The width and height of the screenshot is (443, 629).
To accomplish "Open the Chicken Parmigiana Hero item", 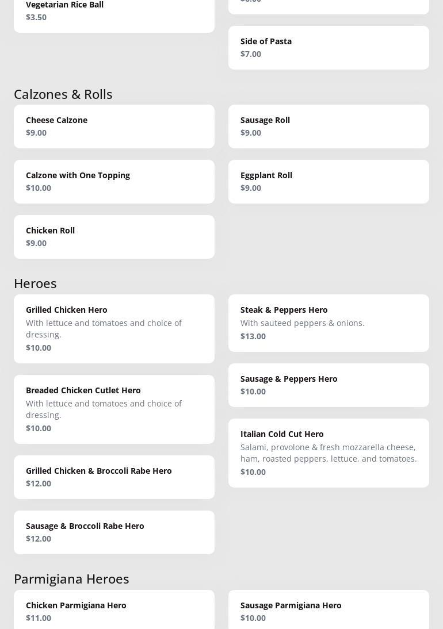I will click(114, 611).
